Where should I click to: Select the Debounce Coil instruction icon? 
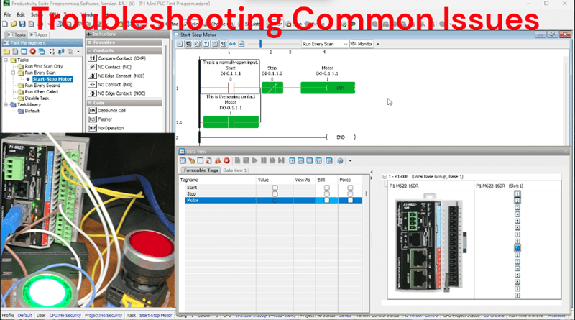(x=93, y=111)
